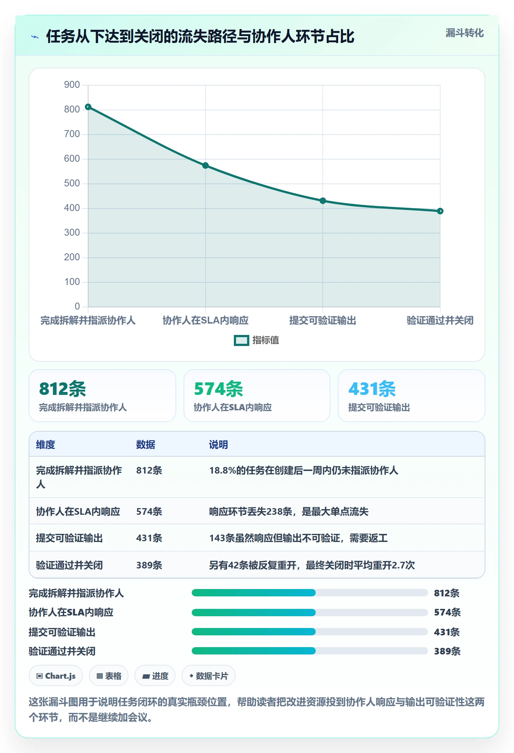
Task: Select the 数据卡片 tag chip
Action: click(x=209, y=676)
